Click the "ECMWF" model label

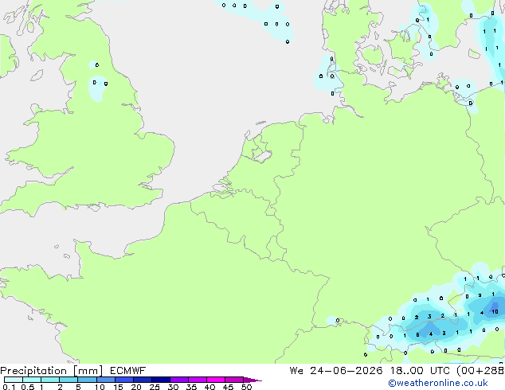click(x=127, y=371)
